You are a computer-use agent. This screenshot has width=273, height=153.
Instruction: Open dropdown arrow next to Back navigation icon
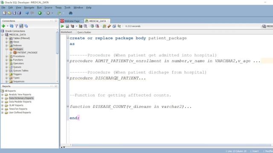coord(44,13)
